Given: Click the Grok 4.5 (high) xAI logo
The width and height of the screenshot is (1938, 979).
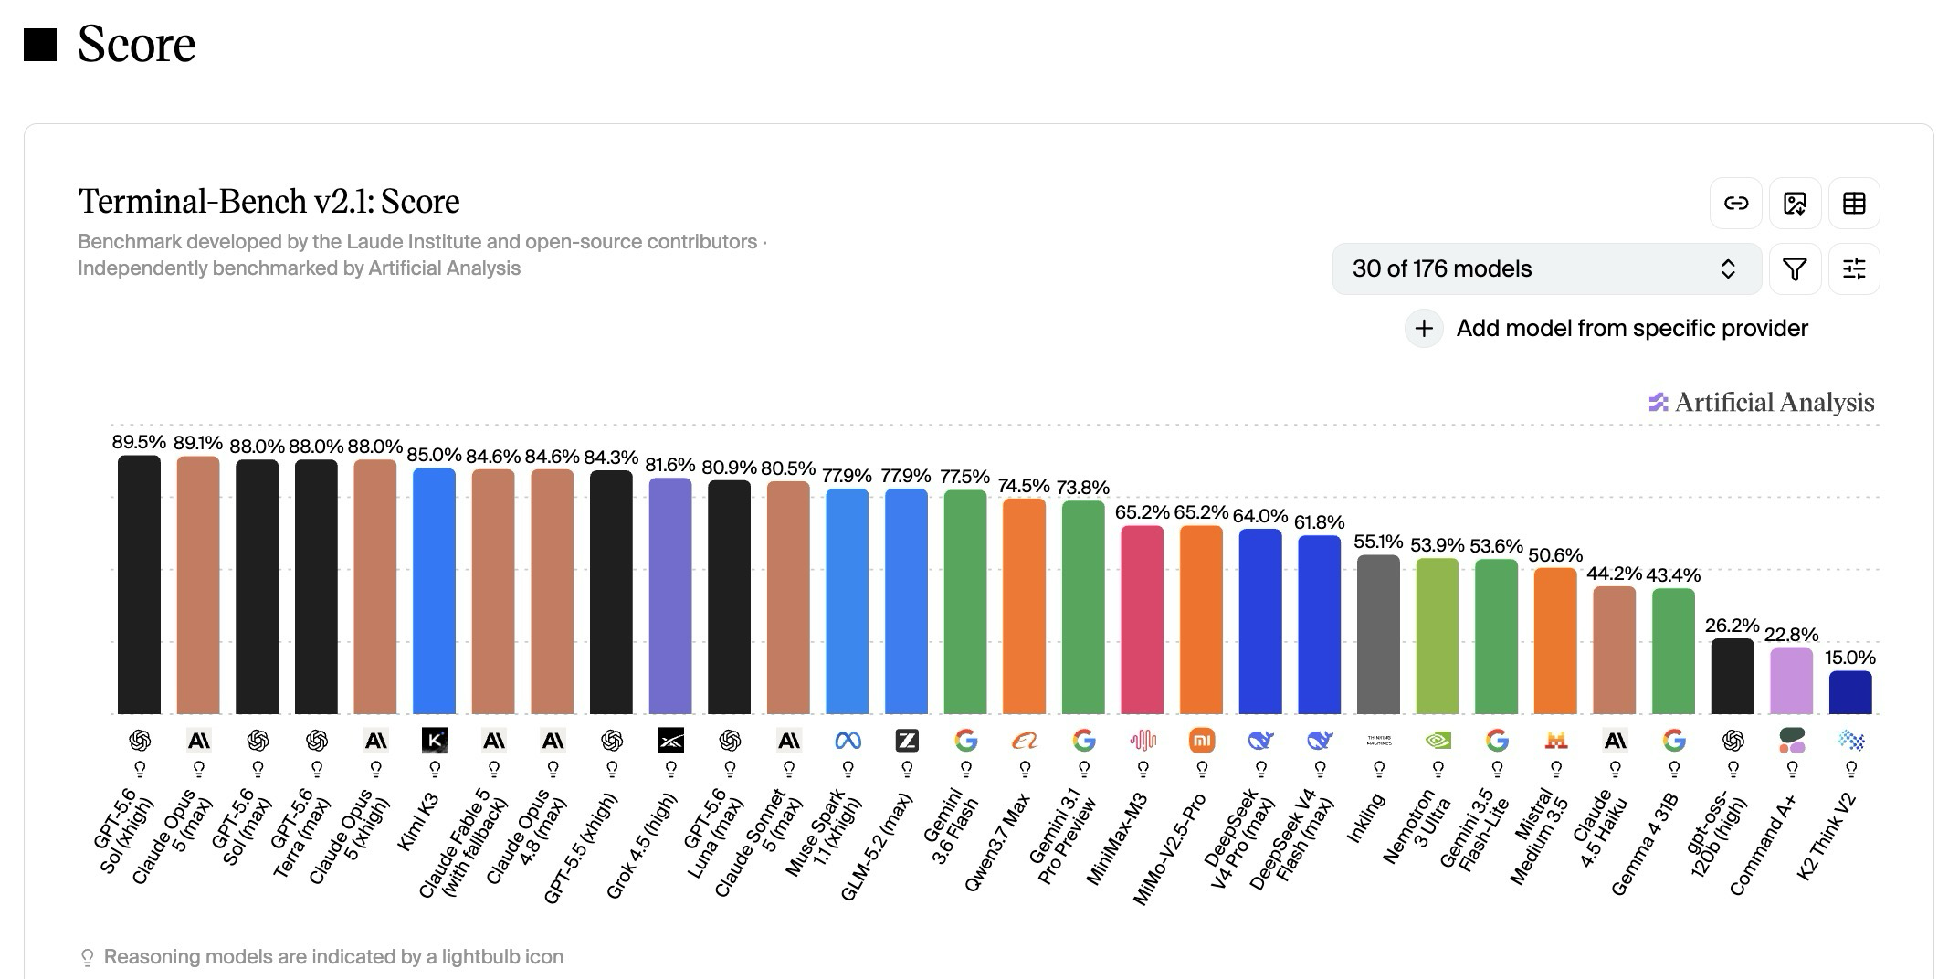Looking at the screenshot, I should 670,740.
